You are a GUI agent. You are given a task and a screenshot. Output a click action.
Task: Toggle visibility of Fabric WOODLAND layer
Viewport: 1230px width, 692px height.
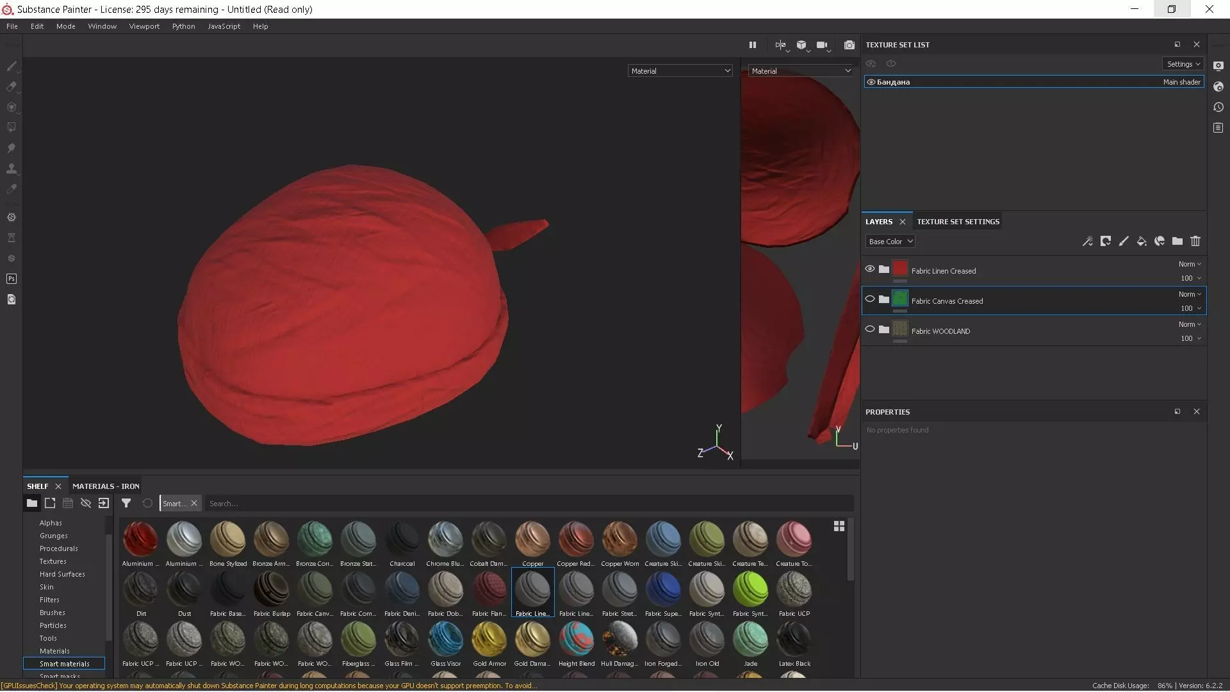coord(870,329)
